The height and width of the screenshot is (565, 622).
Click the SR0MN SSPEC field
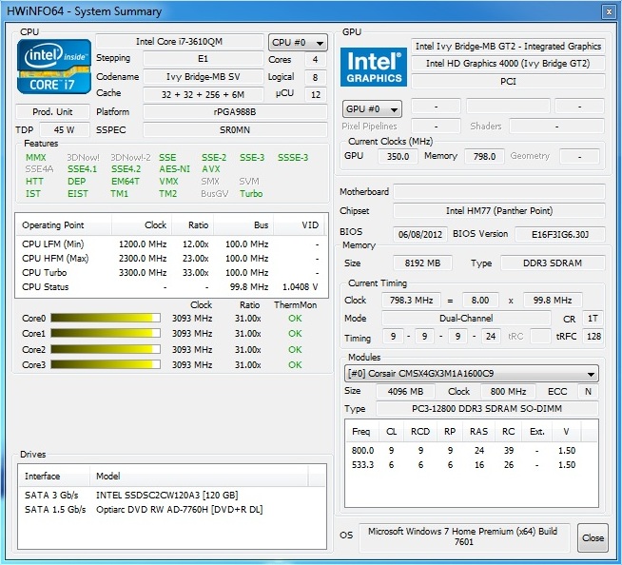235,129
